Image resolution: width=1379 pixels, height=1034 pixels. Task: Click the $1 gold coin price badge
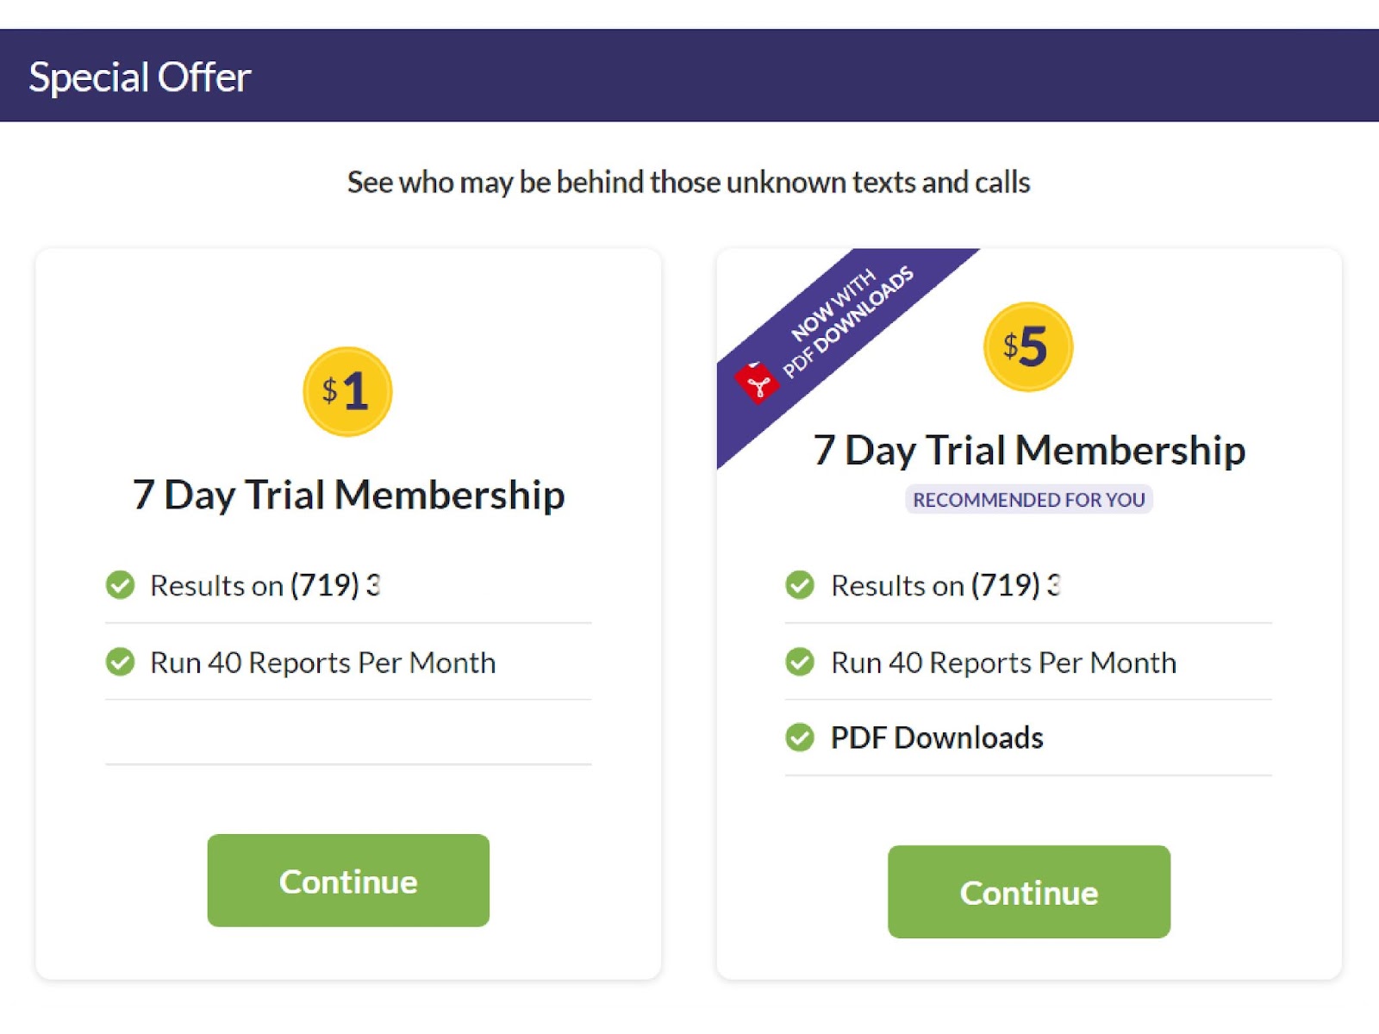(347, 392)
